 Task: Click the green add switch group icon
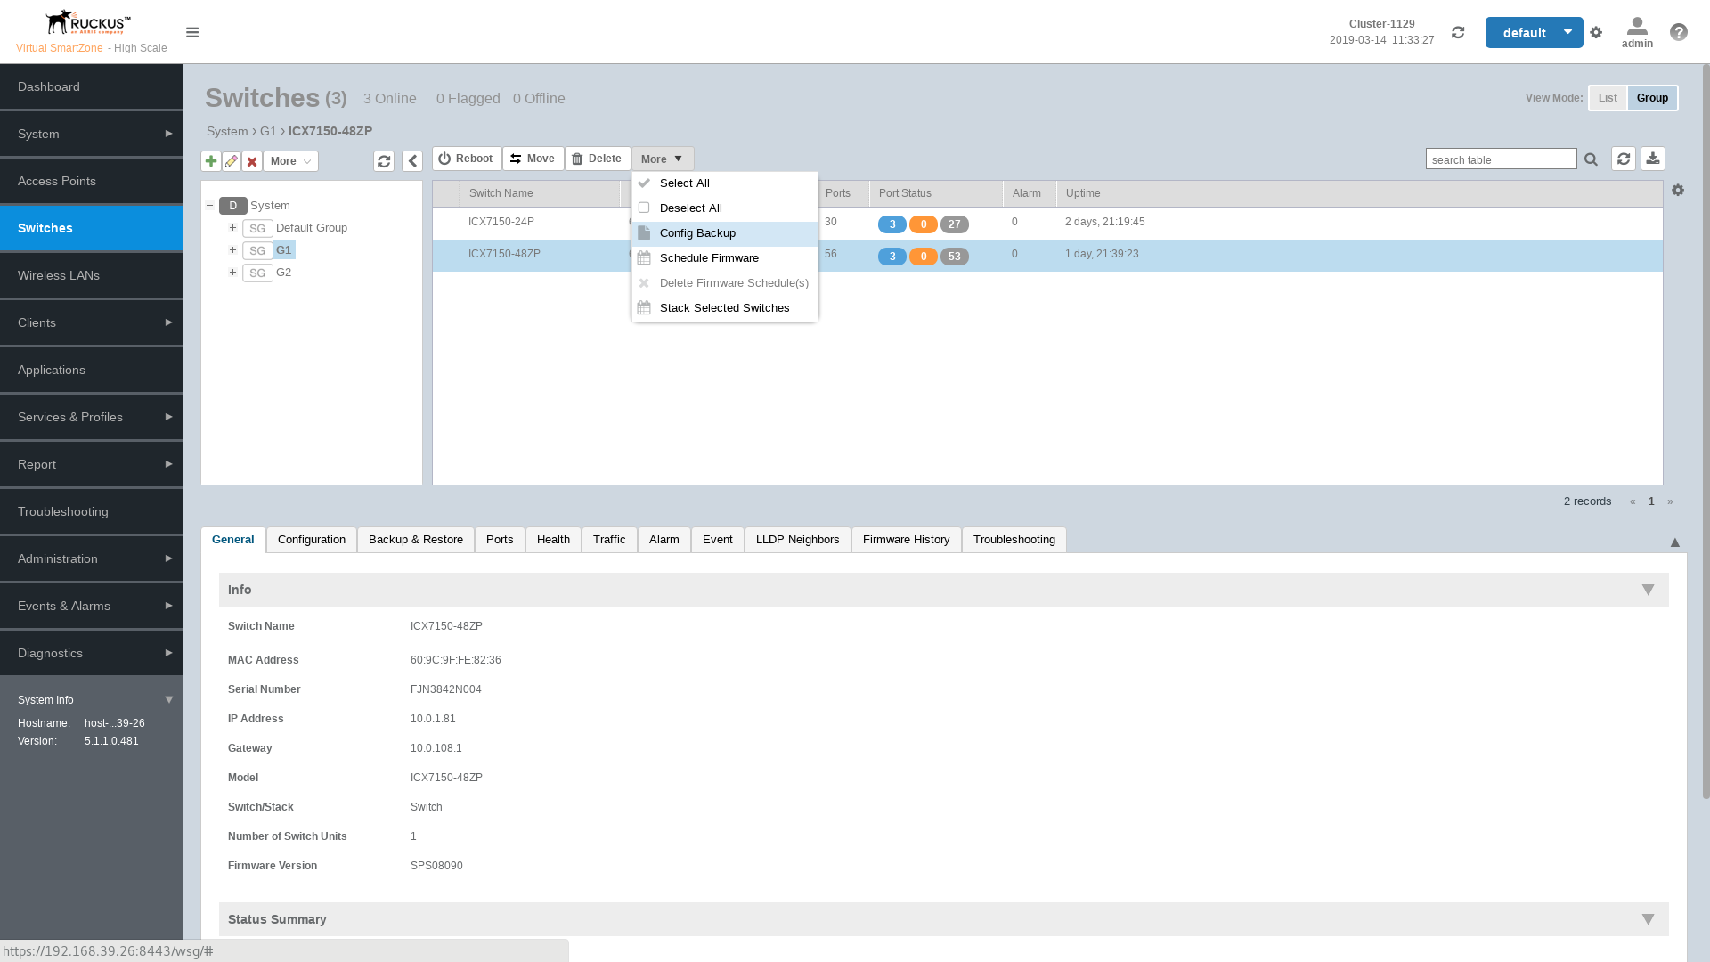click(211, 161)
